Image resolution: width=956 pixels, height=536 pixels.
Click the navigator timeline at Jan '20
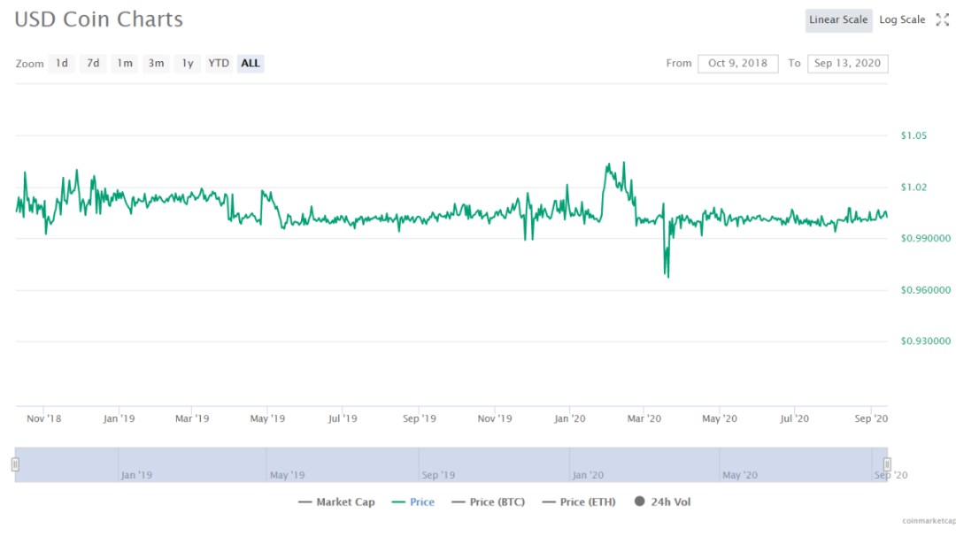click(x=588, y=475)
